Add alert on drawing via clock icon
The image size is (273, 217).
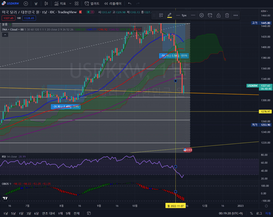coord(210,15)
